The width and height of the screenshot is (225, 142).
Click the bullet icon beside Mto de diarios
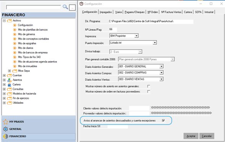pyautogui.click(x=15, y=48)
